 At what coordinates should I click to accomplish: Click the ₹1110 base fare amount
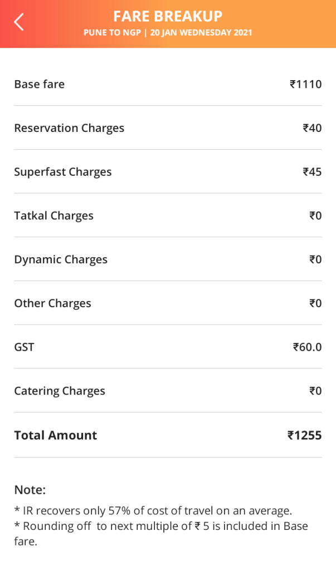tap(305, 84)
